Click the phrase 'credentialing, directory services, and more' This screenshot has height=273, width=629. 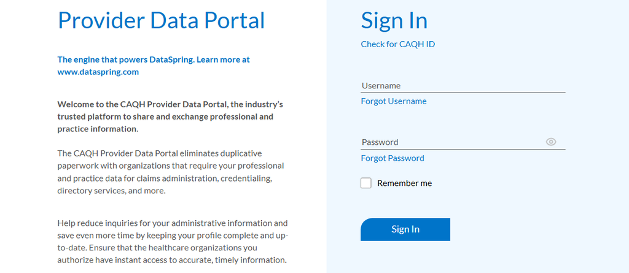point(165,185)
